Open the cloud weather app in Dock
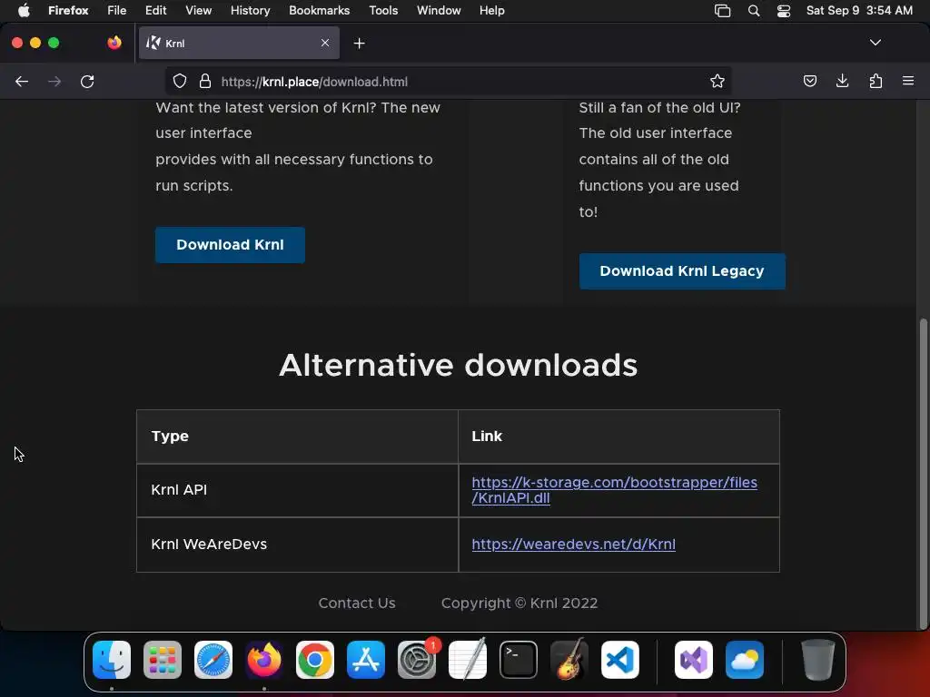This screenshot has height=697, width=930. coord(745,660)
